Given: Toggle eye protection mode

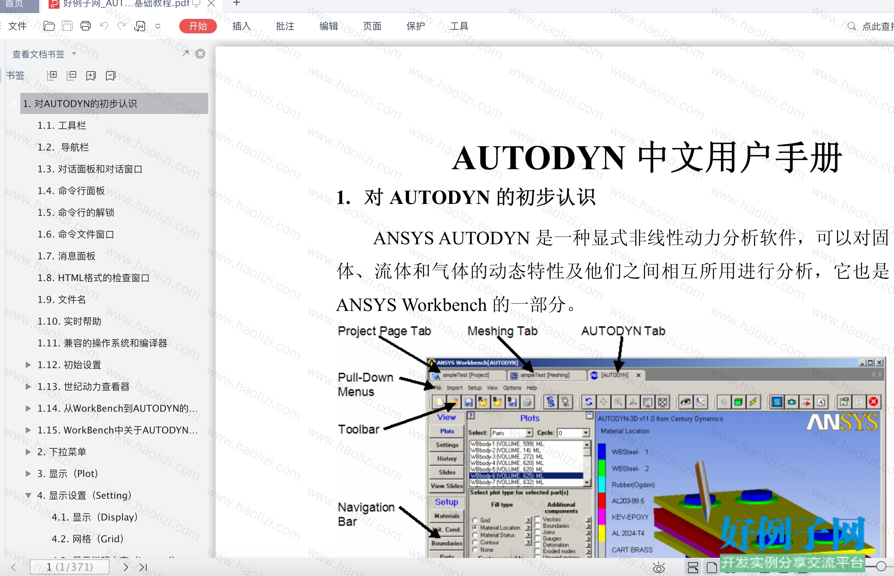Looking at the screenshot, I should click(659, 567).
